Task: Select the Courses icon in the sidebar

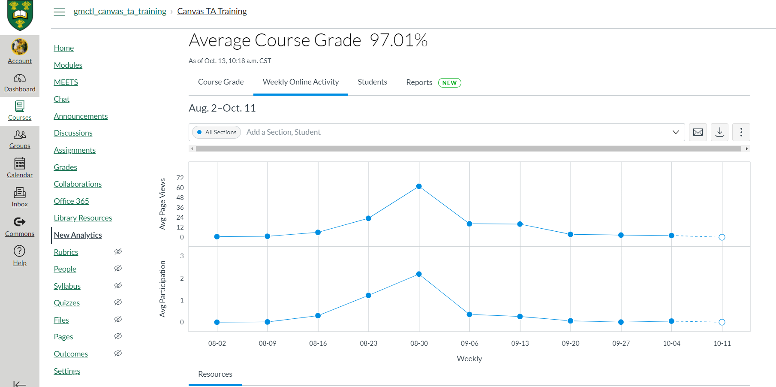Action: [20, 111]
